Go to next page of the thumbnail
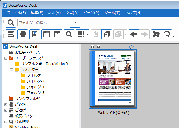The image size is (179, 128). click(98, 47)
